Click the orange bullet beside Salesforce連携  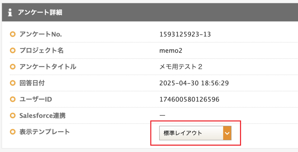(x=12, y=116)
